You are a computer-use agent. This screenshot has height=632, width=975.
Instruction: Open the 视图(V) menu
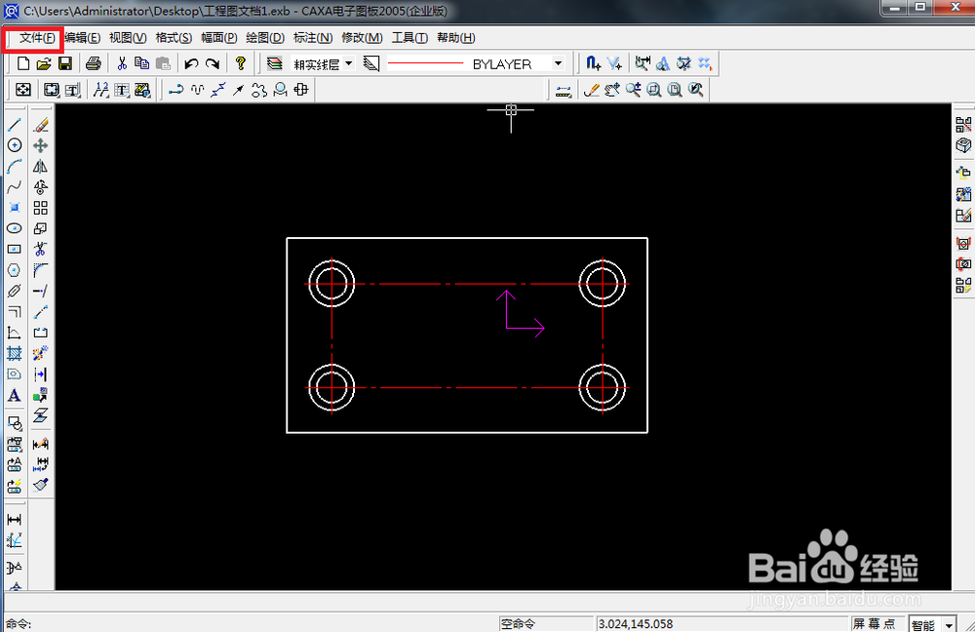(128, 38)
